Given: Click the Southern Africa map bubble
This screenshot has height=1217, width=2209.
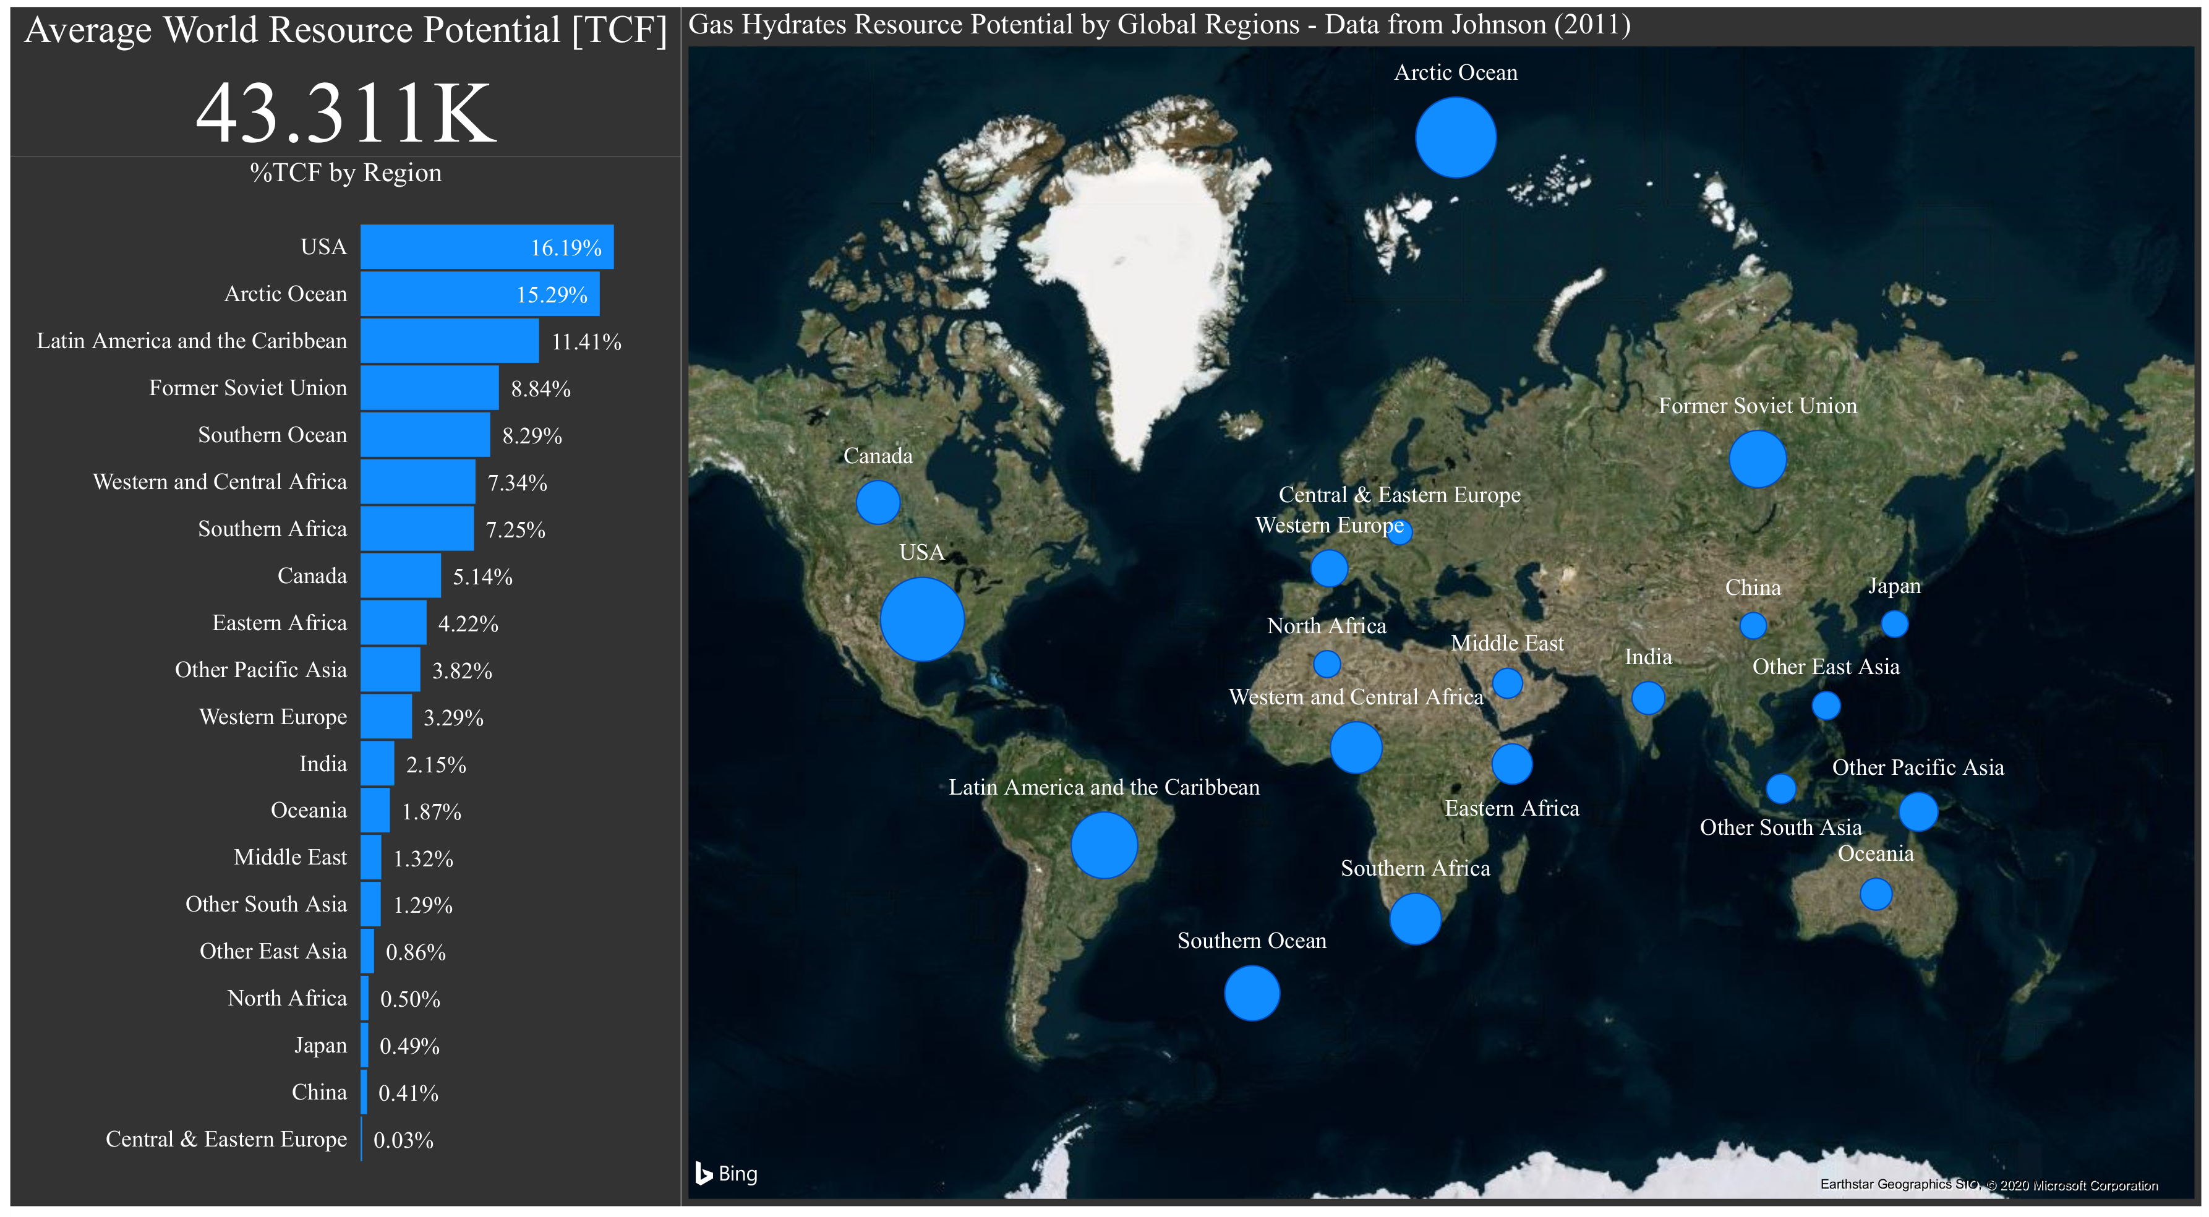Looking at the screenshot, I should 1414,918.
